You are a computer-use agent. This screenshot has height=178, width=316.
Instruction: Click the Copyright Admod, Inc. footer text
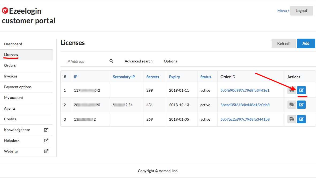158,171
